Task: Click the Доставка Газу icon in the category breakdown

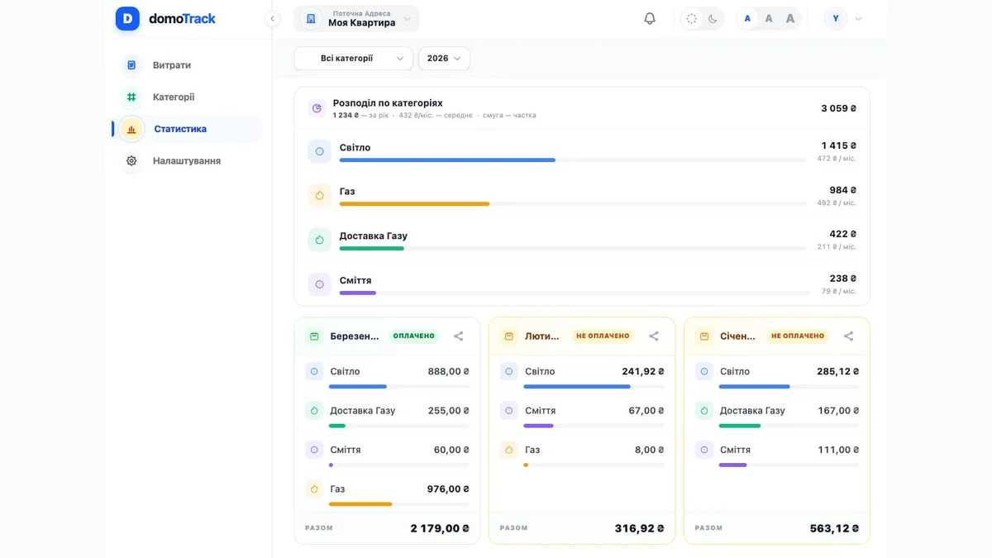Action: coord(319,241)
